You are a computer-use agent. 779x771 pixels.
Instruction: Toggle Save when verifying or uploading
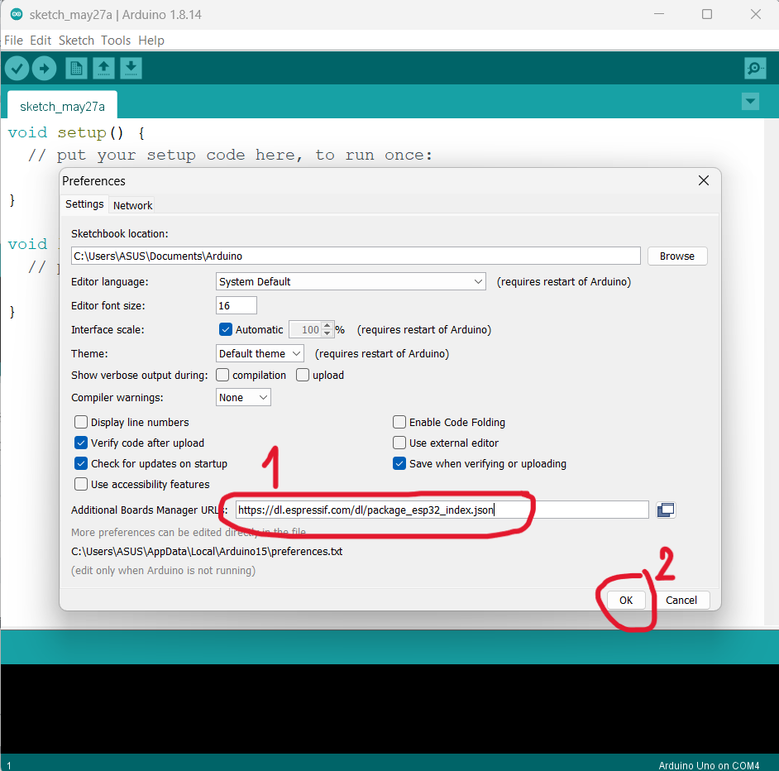pos(399,464)
